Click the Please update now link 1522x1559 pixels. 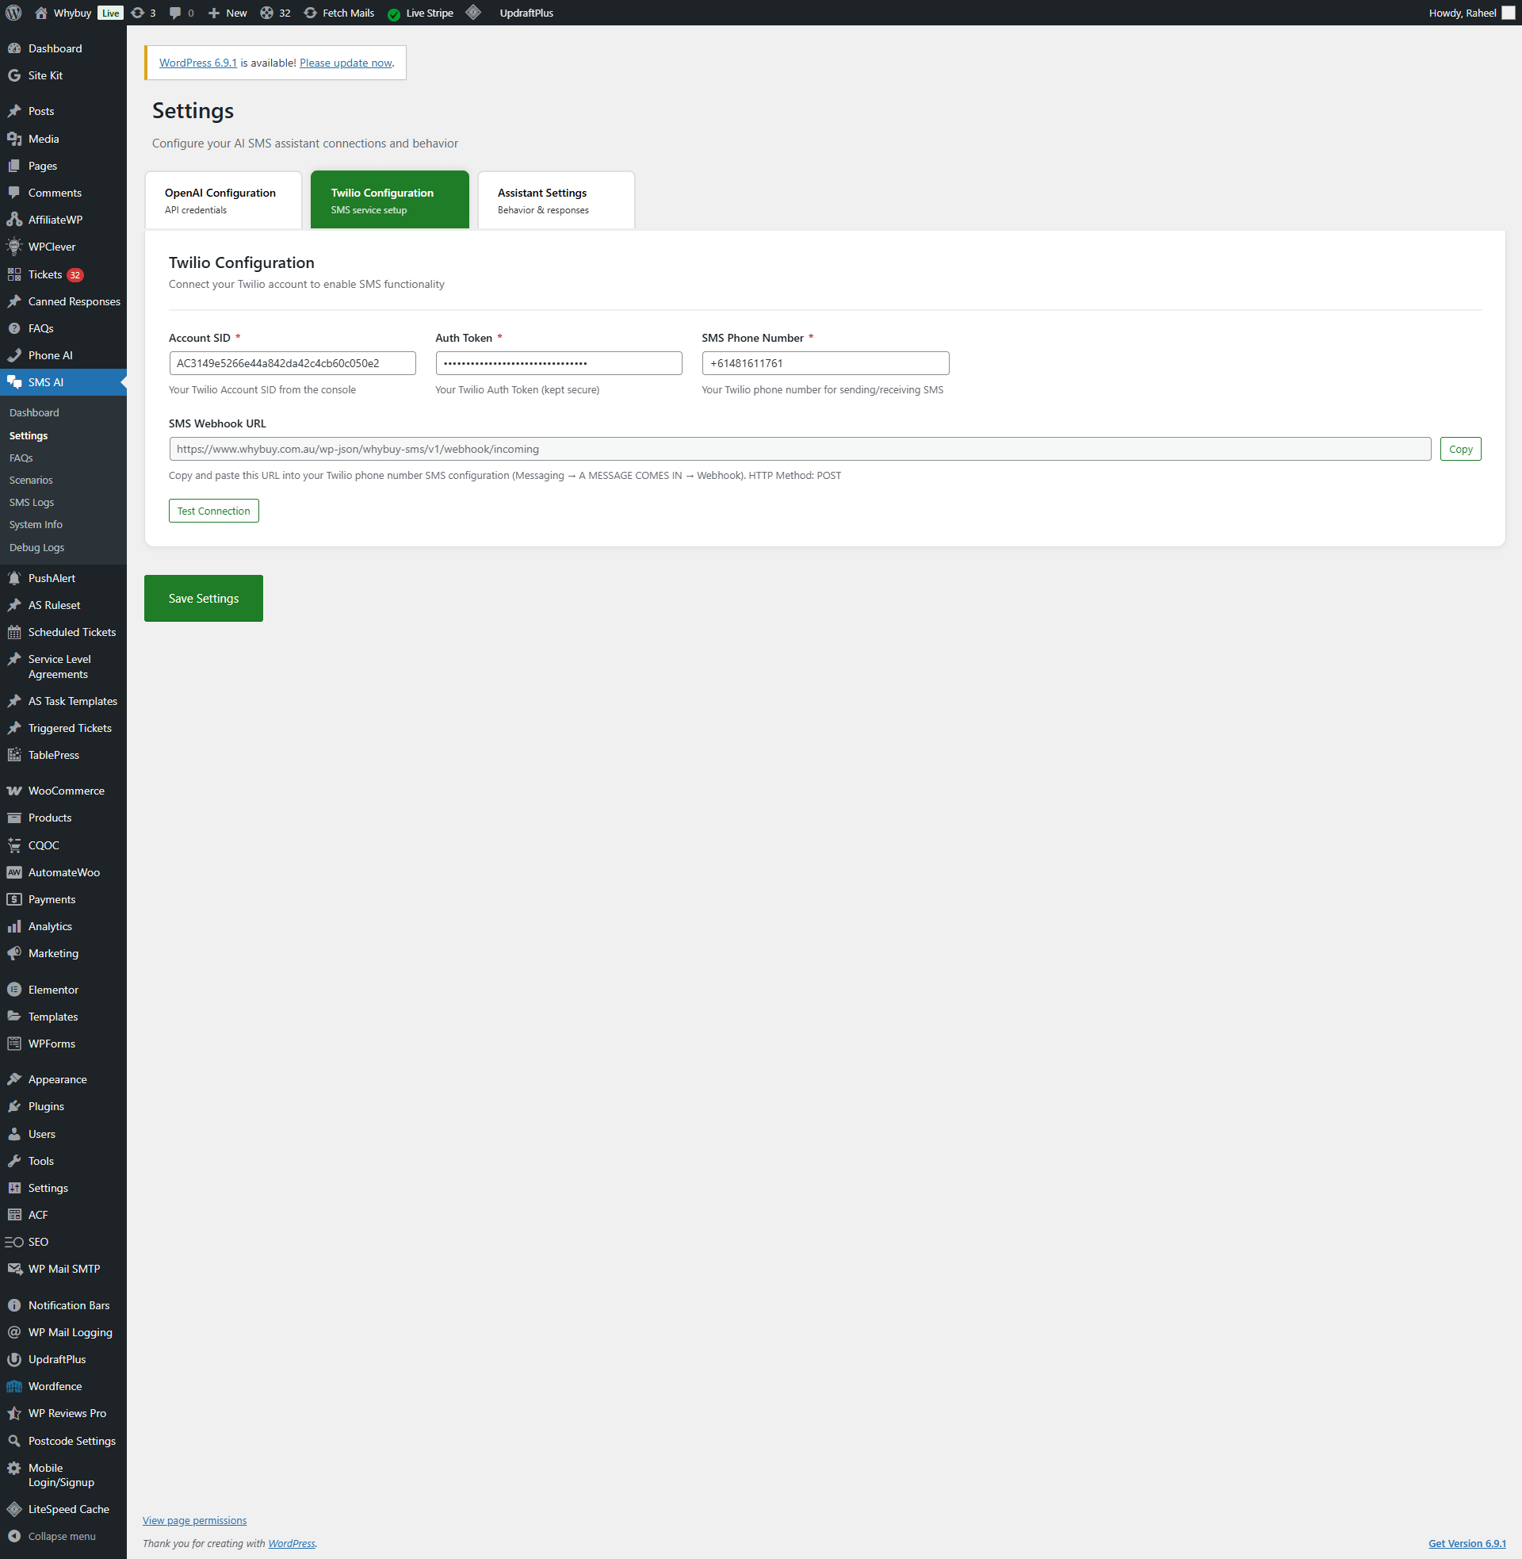coord(346,63)
